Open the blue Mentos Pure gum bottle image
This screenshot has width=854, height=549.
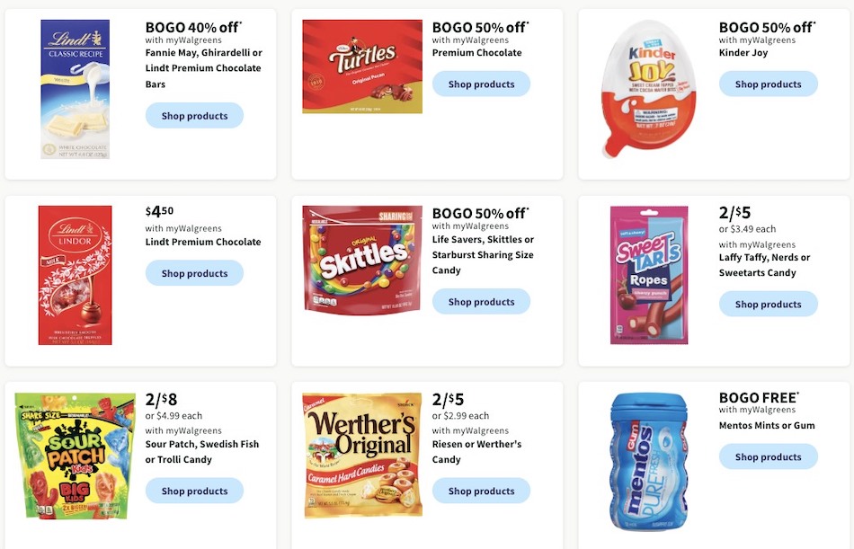[x=649, y=459]
